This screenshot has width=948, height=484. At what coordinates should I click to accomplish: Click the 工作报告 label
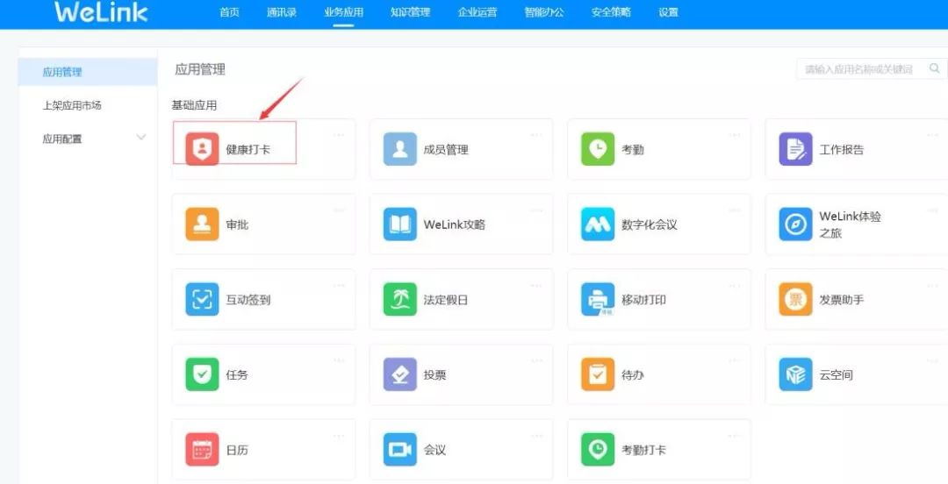tap(842, 149)
